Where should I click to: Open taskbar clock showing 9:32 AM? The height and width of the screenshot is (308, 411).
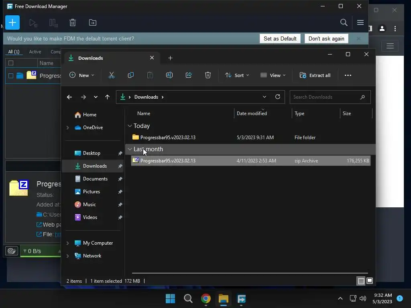pos(383,298)
